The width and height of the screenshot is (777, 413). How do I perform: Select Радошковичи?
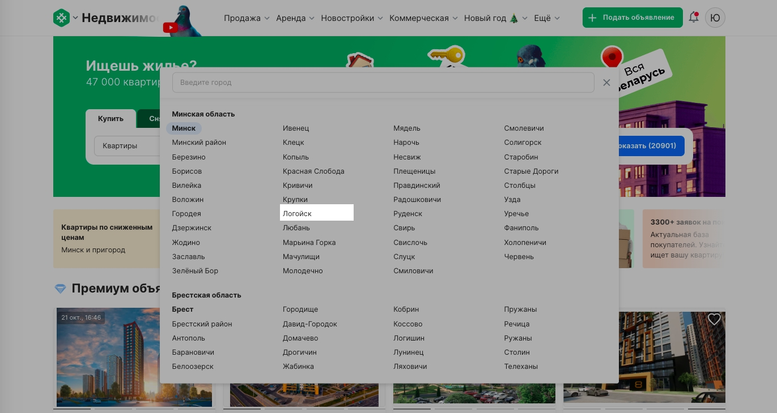coord(417,200)
